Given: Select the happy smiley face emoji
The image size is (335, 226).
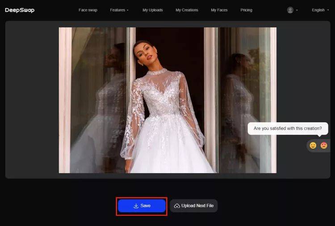Looking at the screenshot, I should tap(313, 145).
